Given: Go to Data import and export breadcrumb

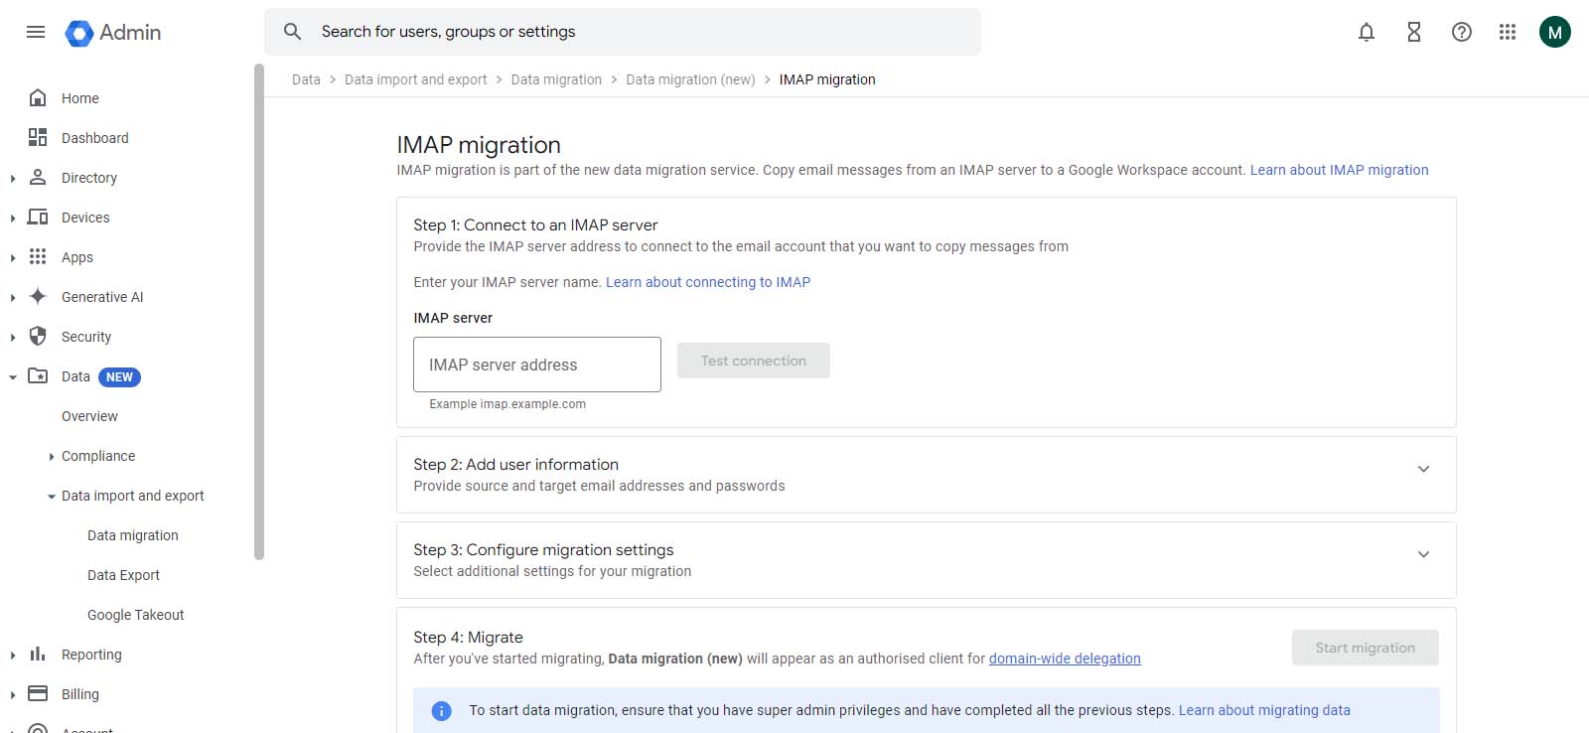Looking at the screenshot, I should (416, 79).
